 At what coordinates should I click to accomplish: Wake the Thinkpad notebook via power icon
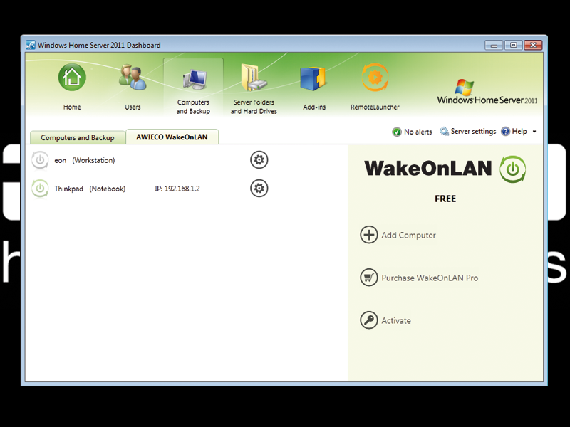pyautogui.click(x=40, y=189)
